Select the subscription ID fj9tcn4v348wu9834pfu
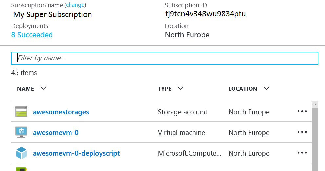The height and width of the screenshot is (171, 325). tap(205, 14)
